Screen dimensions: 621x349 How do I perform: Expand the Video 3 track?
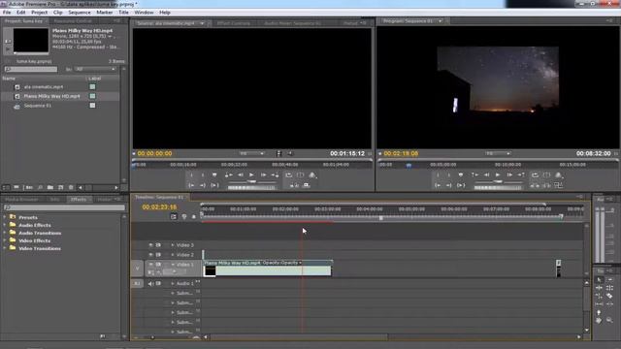click(x=173, y=245)
